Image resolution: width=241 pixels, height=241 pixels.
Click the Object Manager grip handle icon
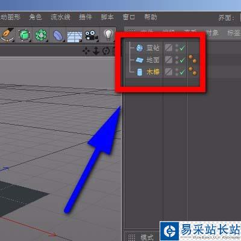click(x=131, y=31)
